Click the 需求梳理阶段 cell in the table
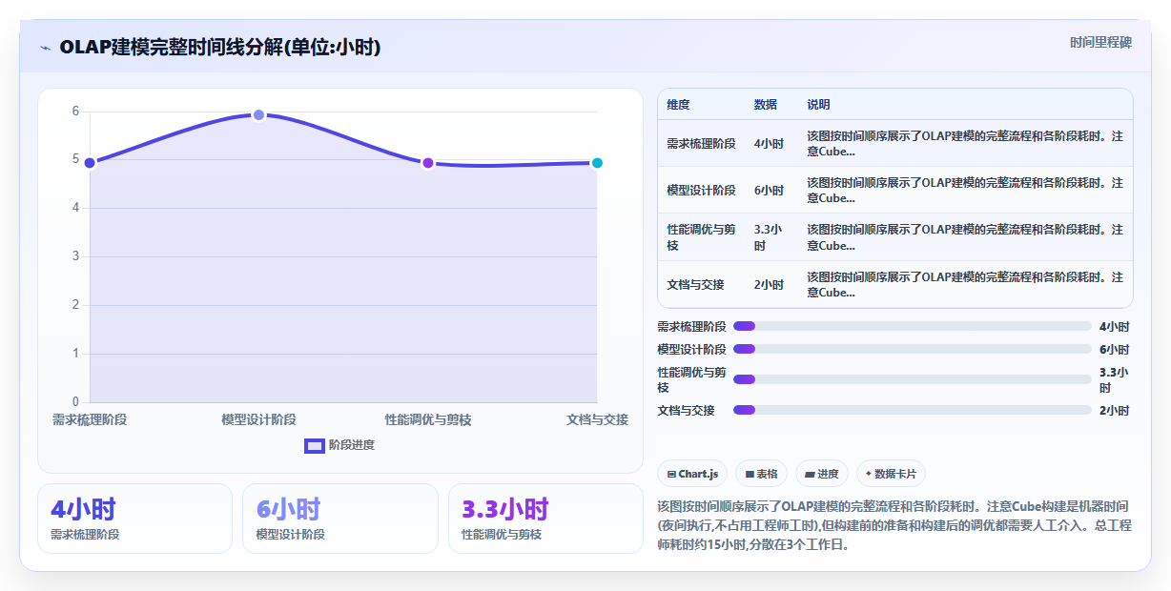Viewport: 1171px width, 591px height. [701, 143]
